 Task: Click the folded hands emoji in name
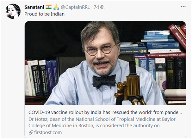click(x=57, y=7)
